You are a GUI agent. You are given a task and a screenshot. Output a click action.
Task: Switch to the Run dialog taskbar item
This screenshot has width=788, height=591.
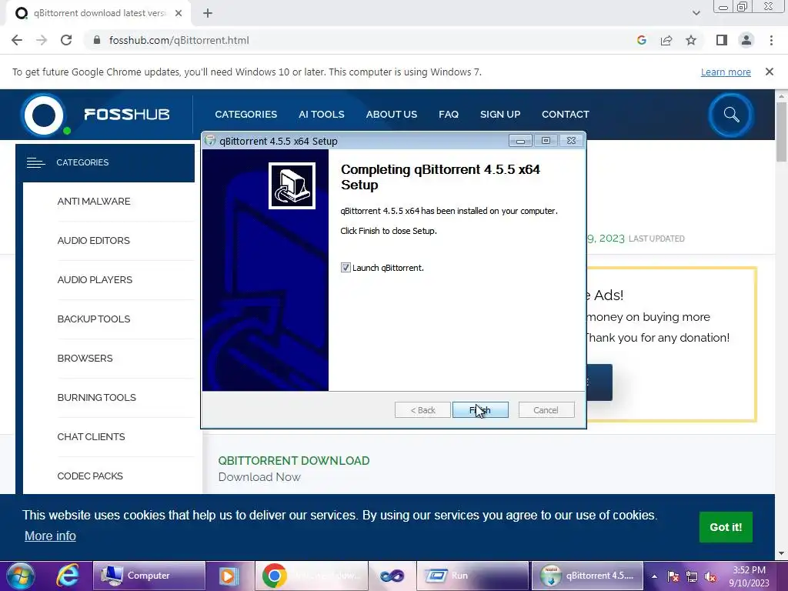pos(472,576)
